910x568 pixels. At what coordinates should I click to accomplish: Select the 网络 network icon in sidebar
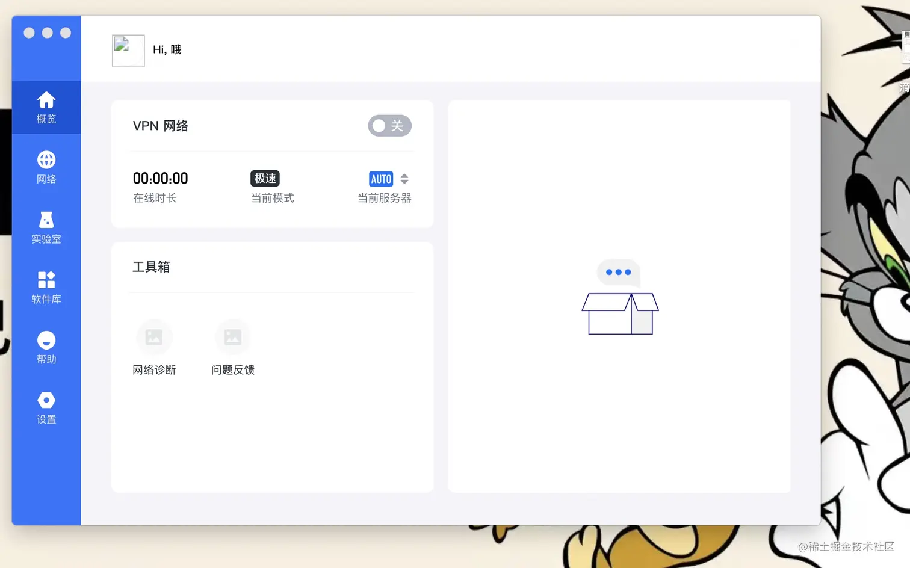tap(46, 167)
